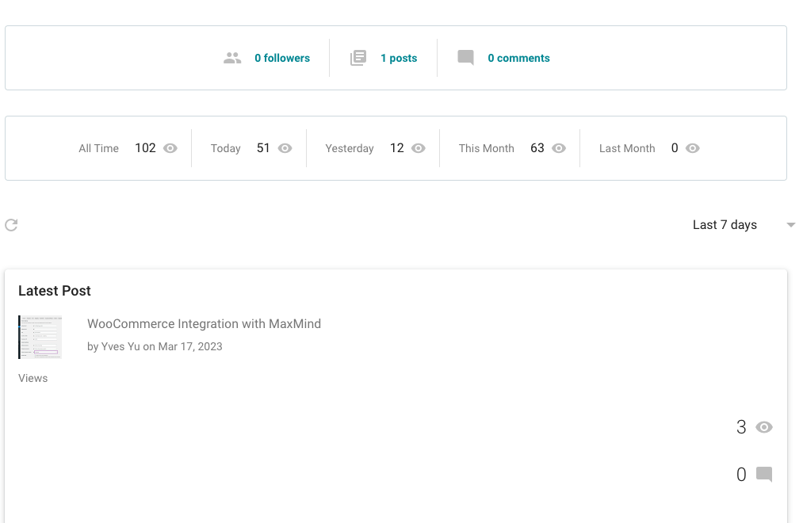The height and width of the screenshot is (523, 803).
Task: Click the dropdown arrow beside Last 7 days
Action: (x=790, y=225)
